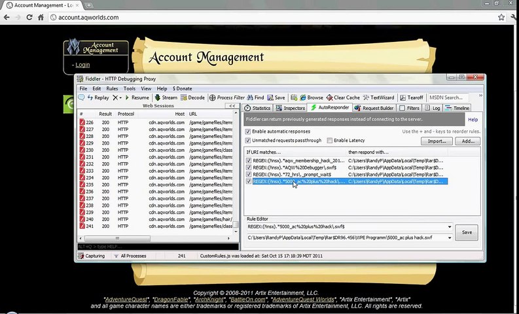Click the Help link in AutoResponder
The height and width of the screenshot is (314, 519).
coord(473,120)
